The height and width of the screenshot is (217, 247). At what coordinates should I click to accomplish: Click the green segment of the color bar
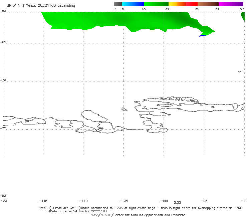[156, 4]
